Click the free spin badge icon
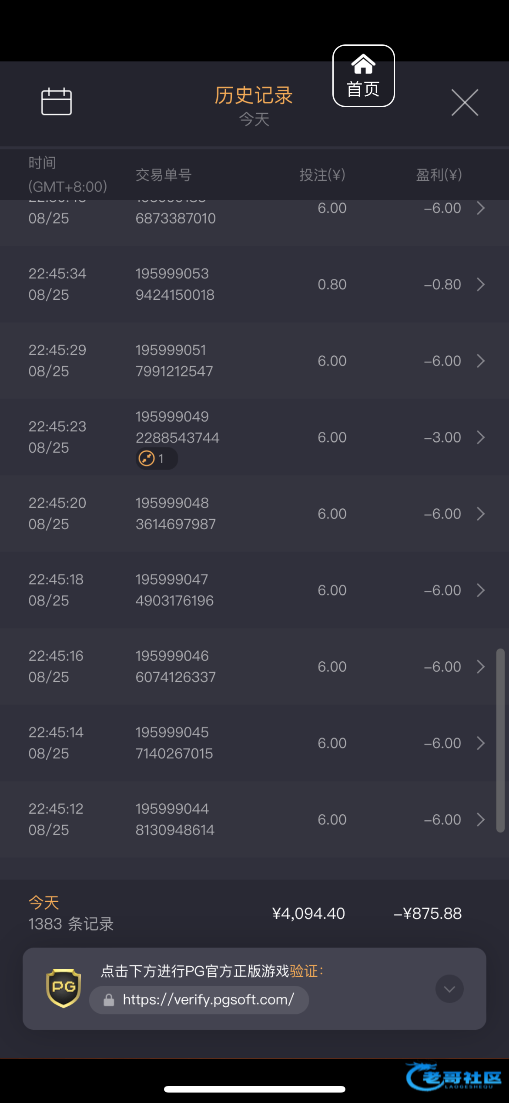 (147, 459)
